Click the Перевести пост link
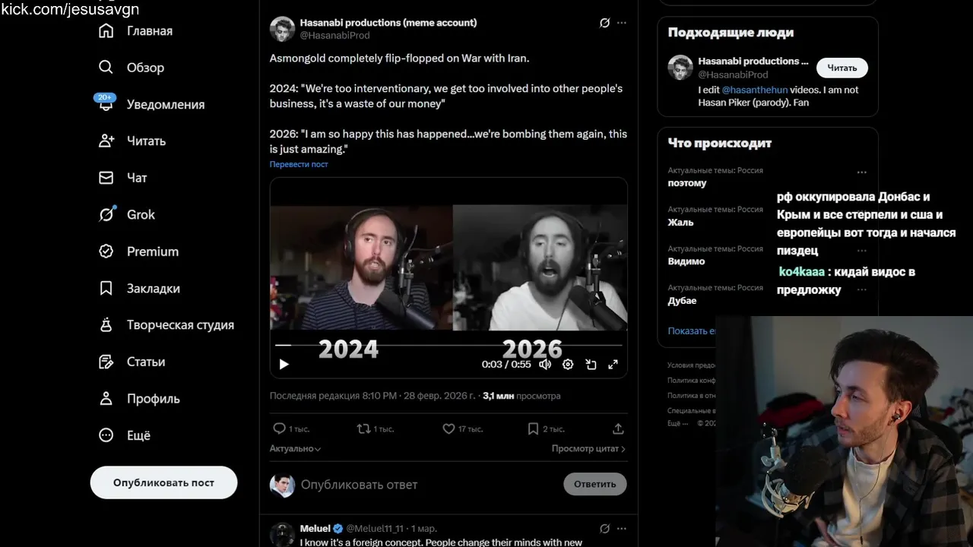The width and height of the screenshot is (973, 547). tap(299, 164)
